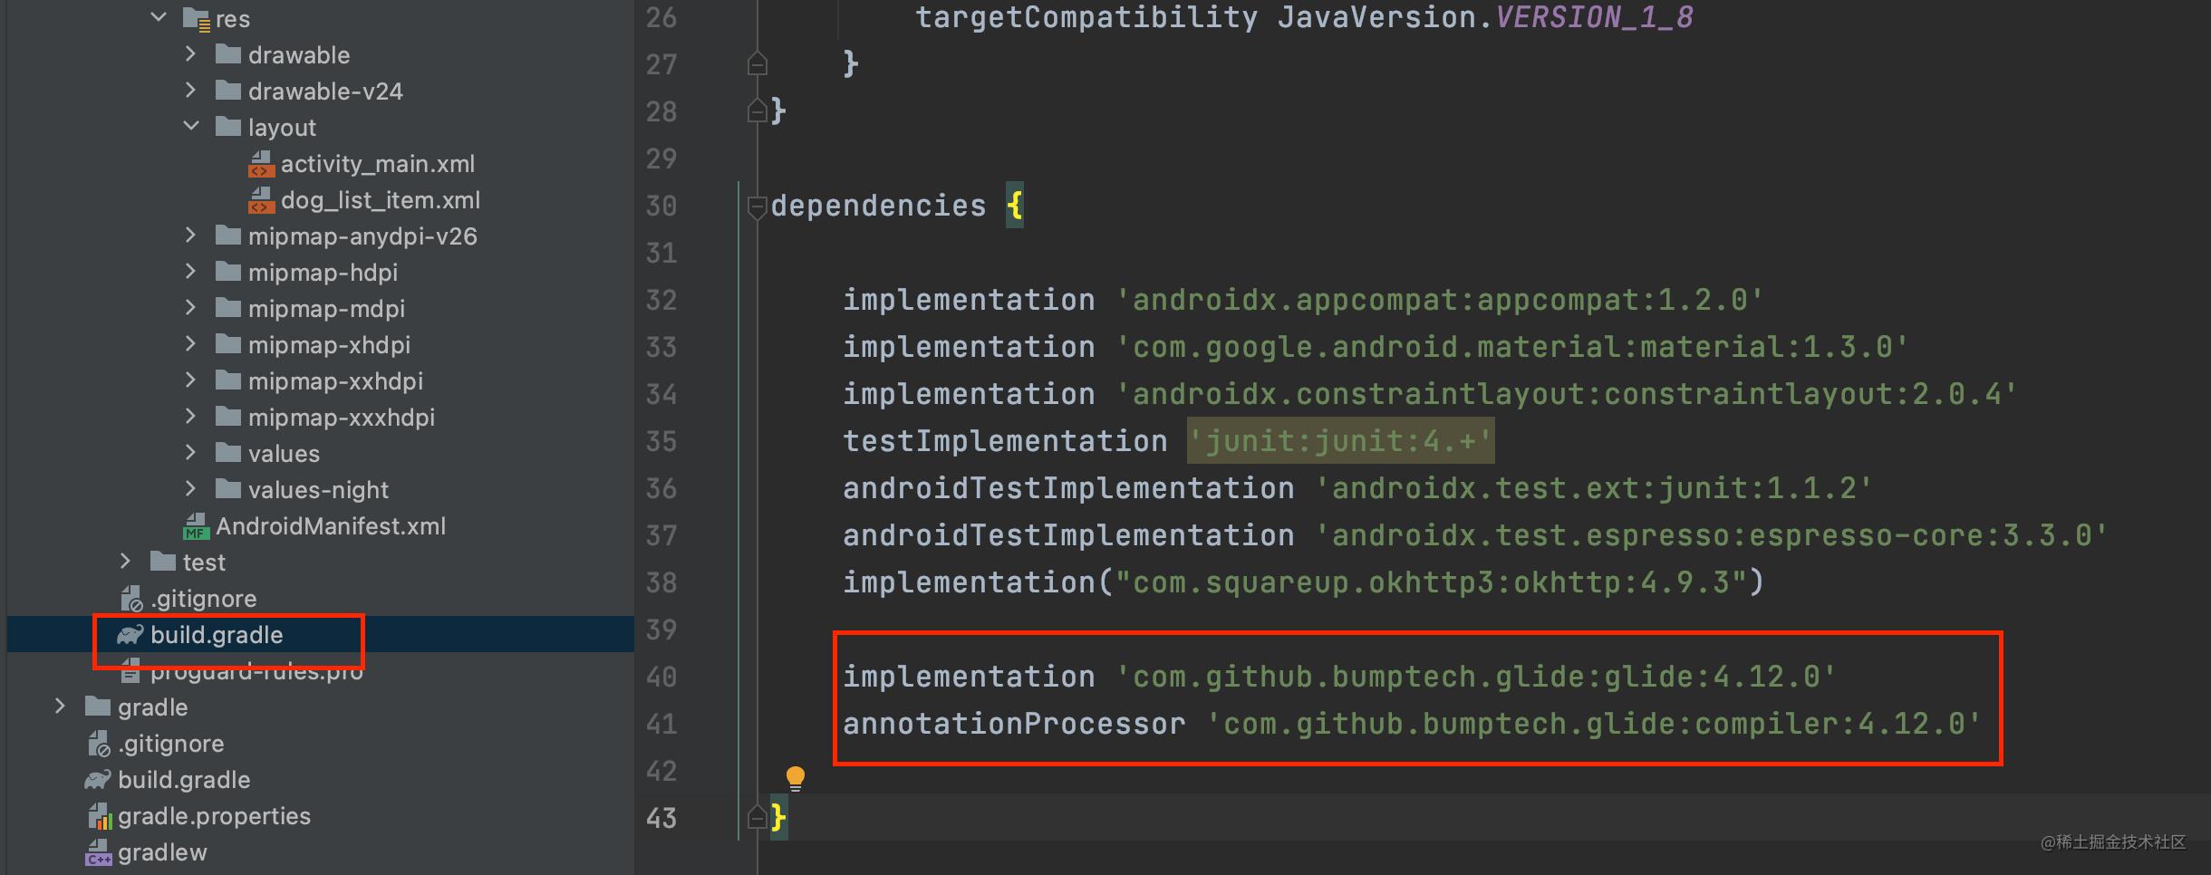The image size is (2211, 875).
Task: Select the gradle.properties file icon
Action: tap(100, 816)
